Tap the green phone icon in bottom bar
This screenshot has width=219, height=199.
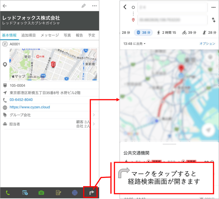coord(8,193)
